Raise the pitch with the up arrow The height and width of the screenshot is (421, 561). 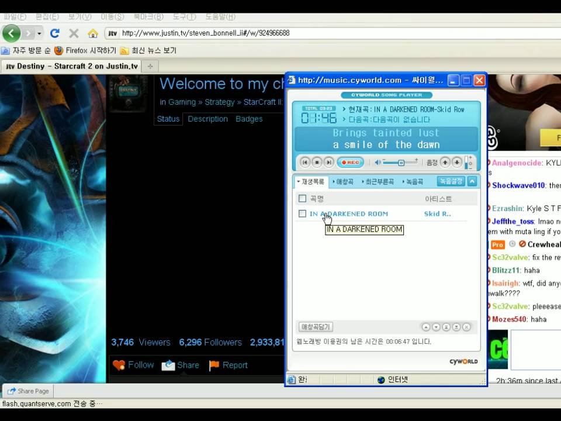pyautogui.click(x=445, y=163)
